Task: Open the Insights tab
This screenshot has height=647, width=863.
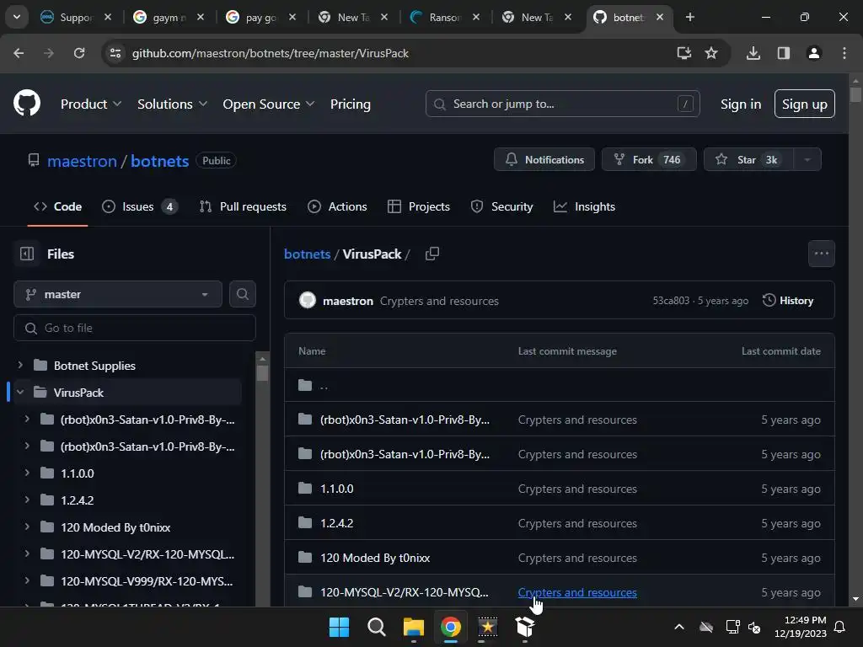Action: [585, 206]
